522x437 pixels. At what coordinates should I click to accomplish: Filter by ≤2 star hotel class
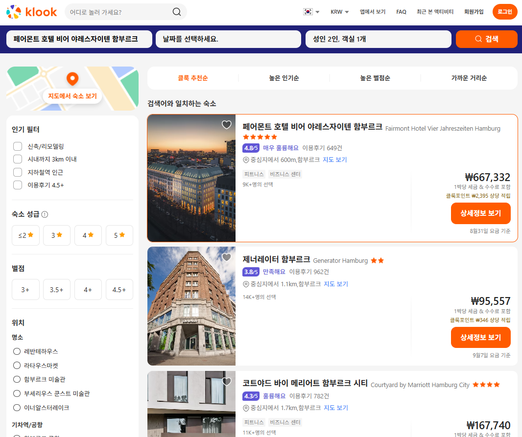25,235
